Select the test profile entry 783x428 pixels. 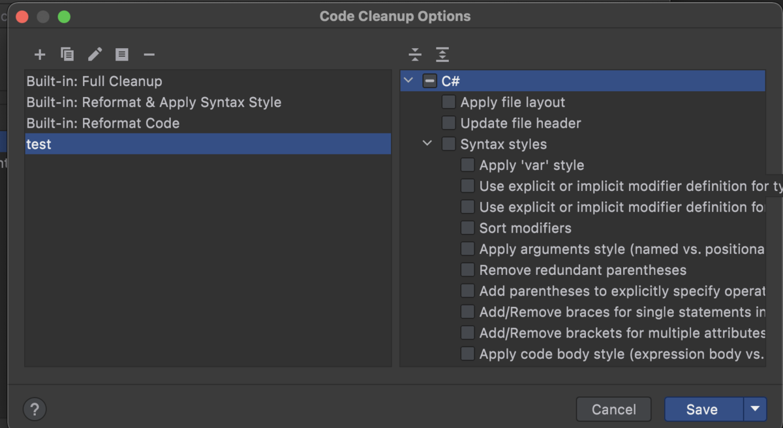tap(39, 145)
